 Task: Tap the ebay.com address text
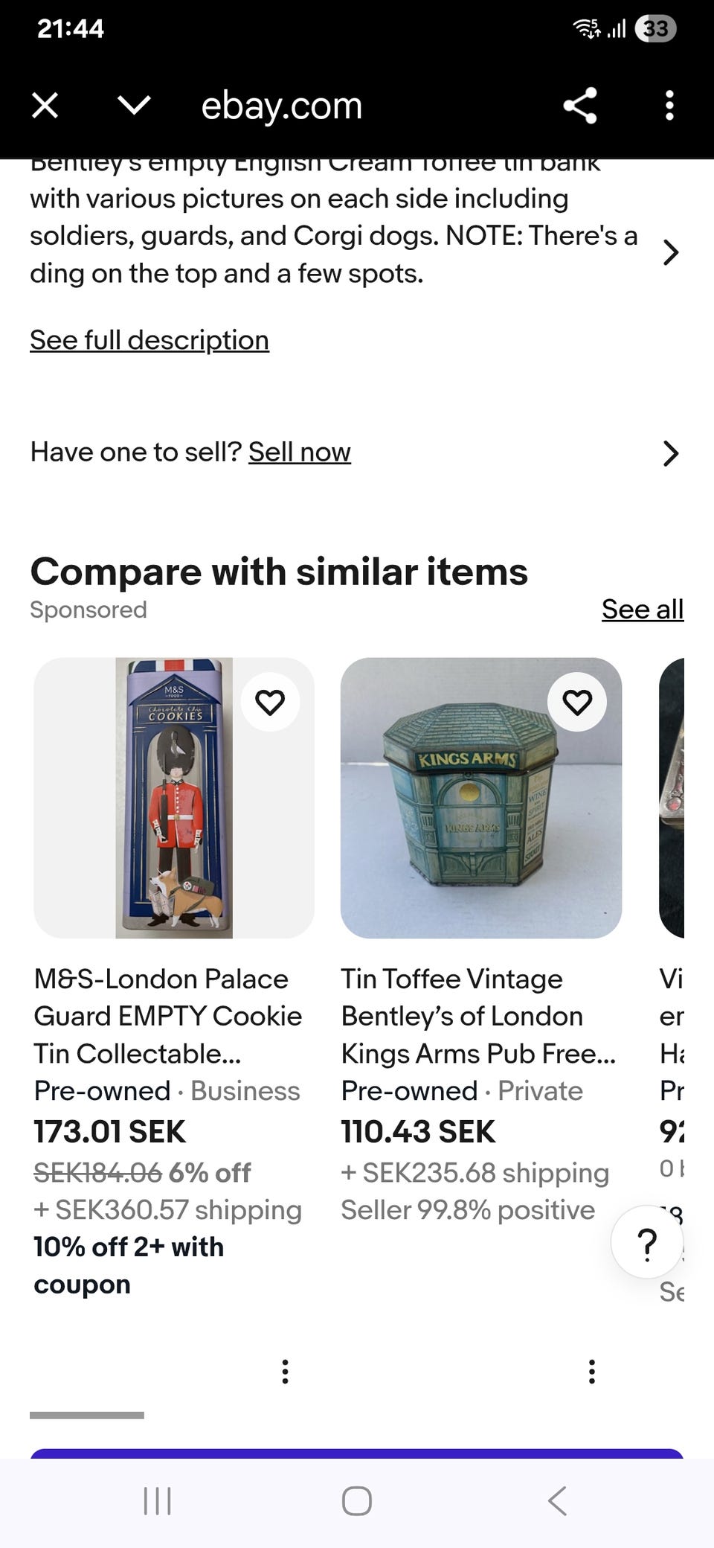281,106
